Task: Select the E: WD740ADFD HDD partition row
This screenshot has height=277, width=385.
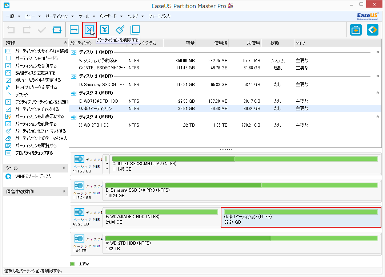Action: [x=225, y=101]
